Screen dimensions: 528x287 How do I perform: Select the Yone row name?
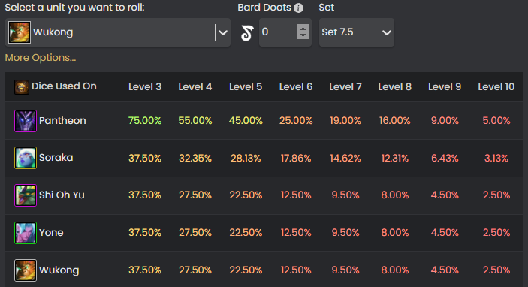[x=51, y=232]
